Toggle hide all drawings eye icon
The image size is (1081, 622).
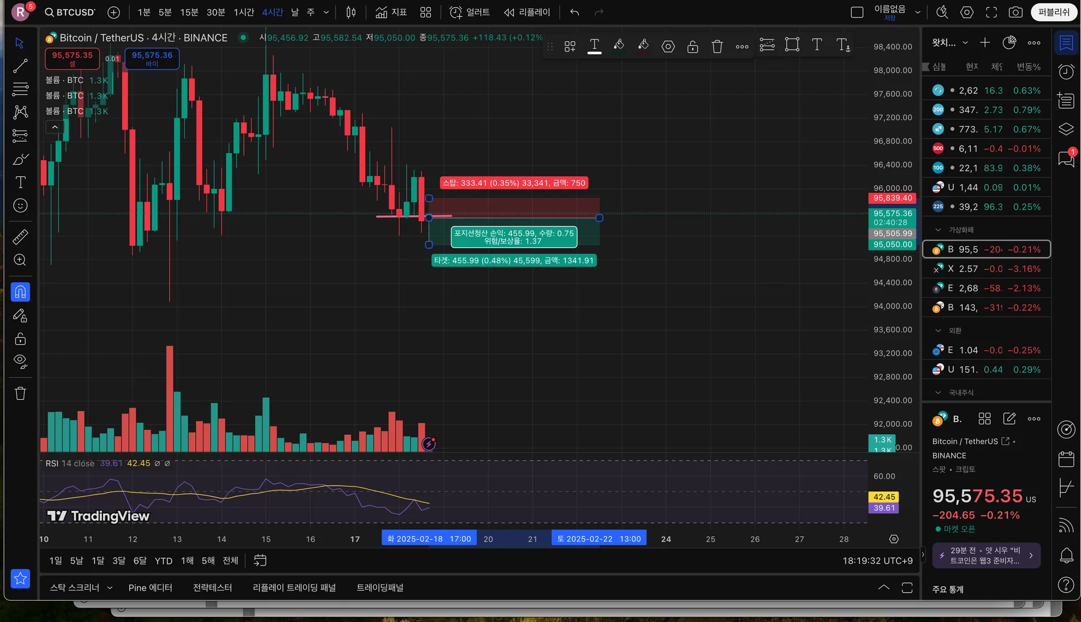pos(20,362)
